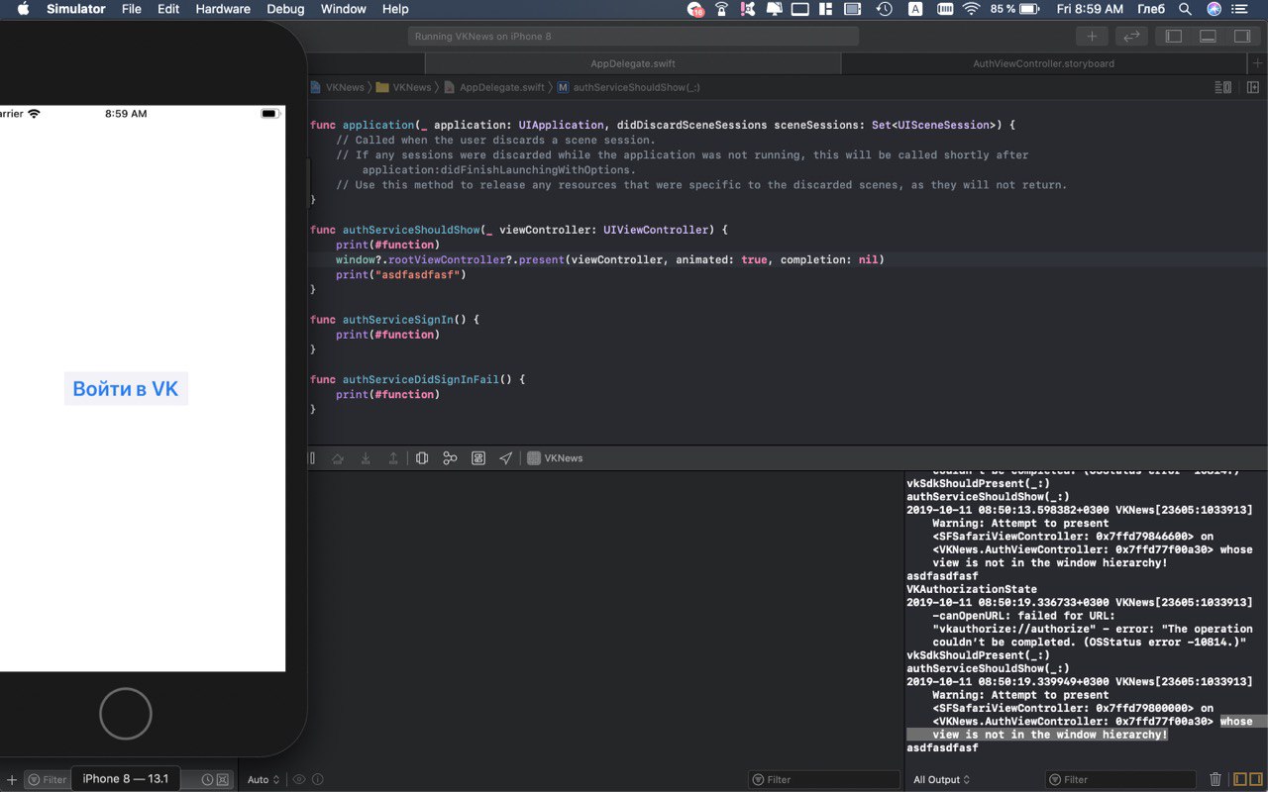This screenshot has height=792, width=1268.
Task: Click the Running VKNews activity status bar
Action: pos(633,36)
